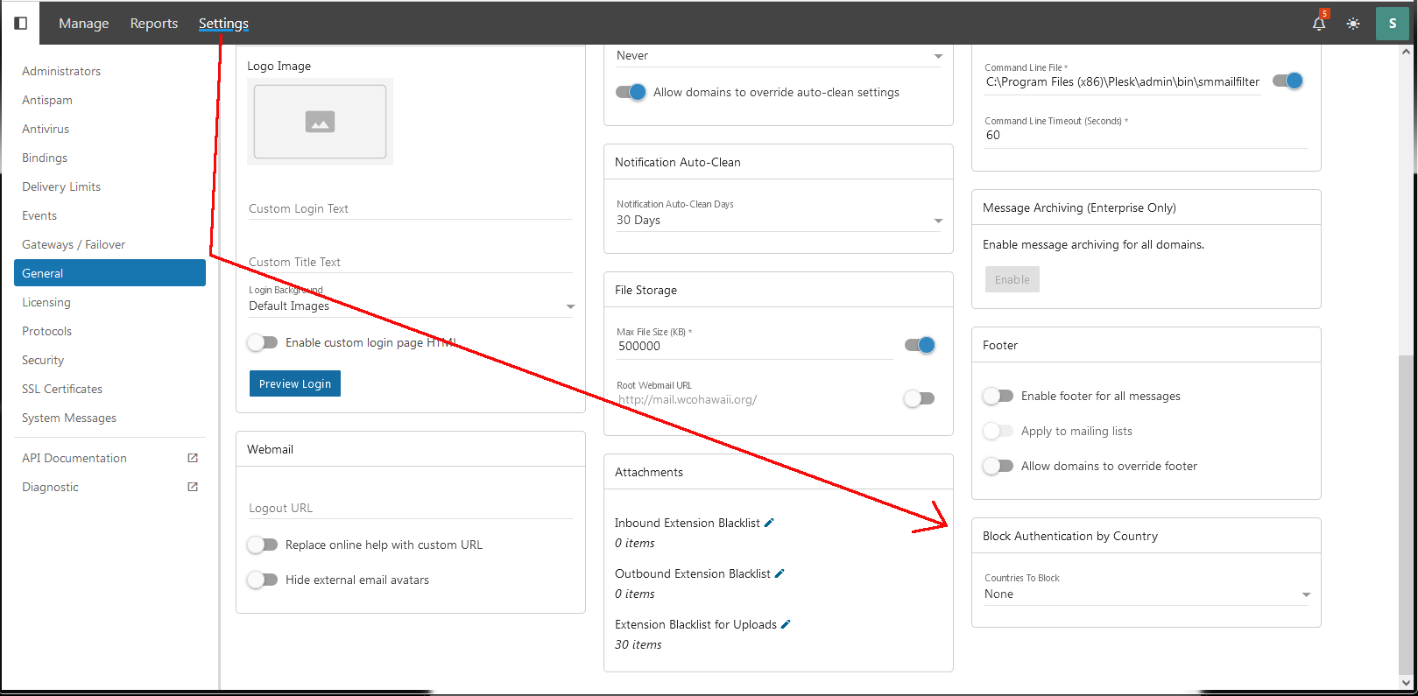Open the notifications bell

[1318, 24]
